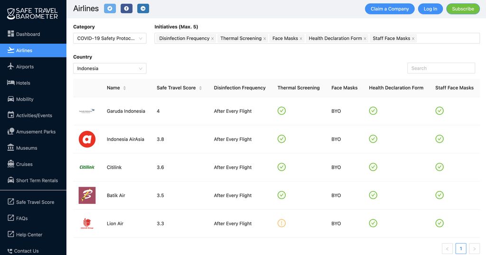The width and height of the screenshot is (486, 255).
Task: Click Indonesia AirAsia airline name
Action: [x=125, y=139]
